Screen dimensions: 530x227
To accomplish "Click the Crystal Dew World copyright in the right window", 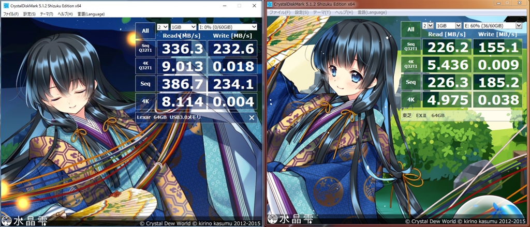I will click(466, 221).
